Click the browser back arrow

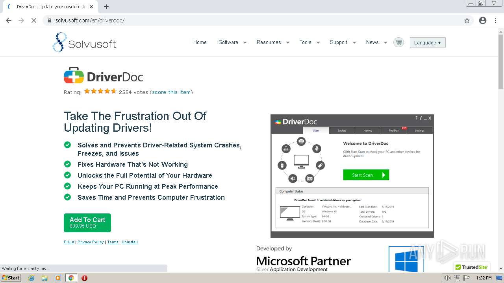[9, 20]
